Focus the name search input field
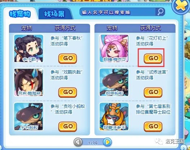Image resolution: width=190 pixels, height=150 pixels. point(117,12)
